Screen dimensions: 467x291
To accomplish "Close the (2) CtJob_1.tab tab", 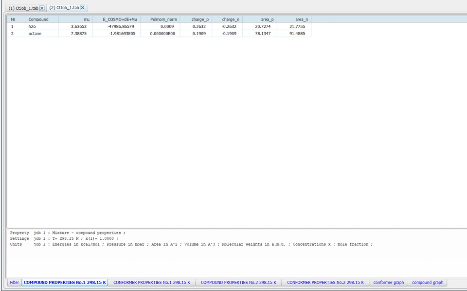I will (83, 8).
